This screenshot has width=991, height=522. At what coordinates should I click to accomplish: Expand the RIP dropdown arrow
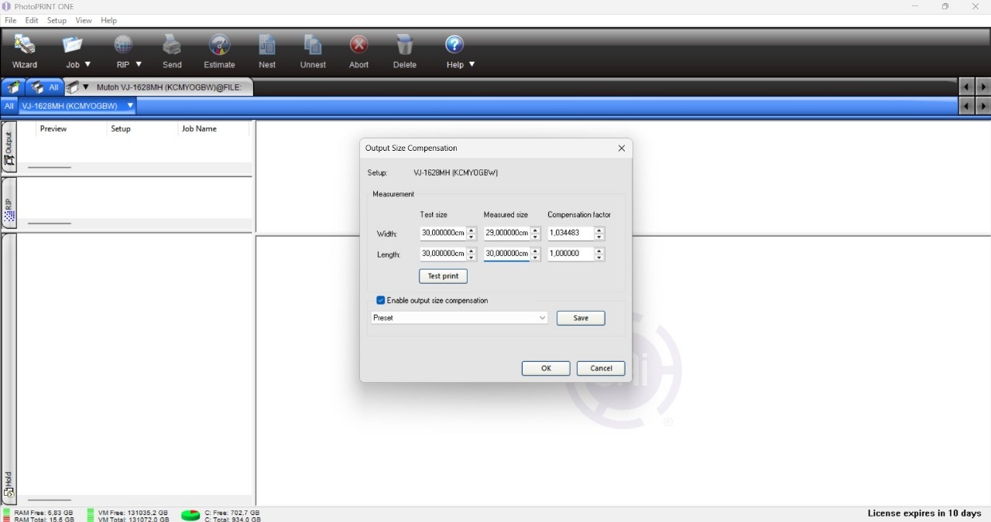(139, 64)
